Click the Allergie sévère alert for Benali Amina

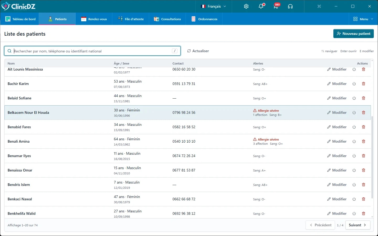266,140
